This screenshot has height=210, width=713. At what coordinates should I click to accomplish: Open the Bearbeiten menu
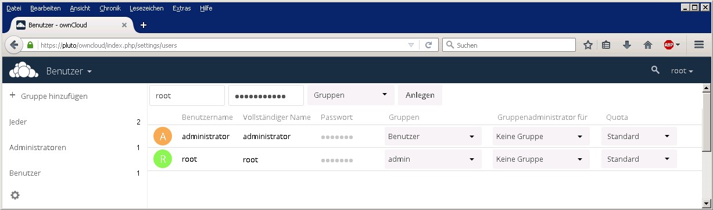pos(45,8)
